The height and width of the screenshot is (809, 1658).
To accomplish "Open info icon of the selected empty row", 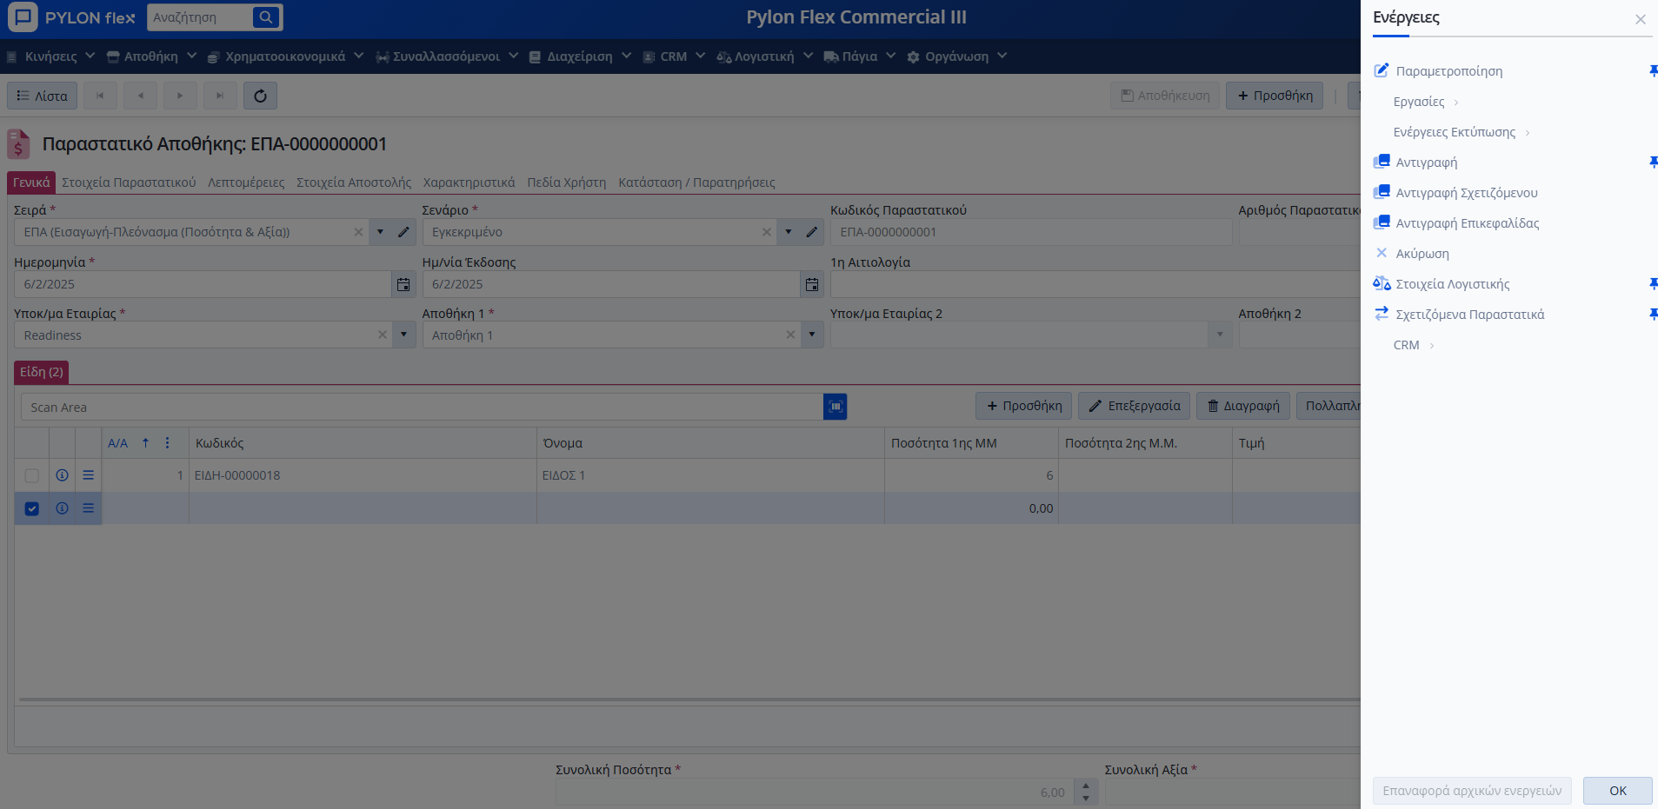I will [x=62, y=508].
